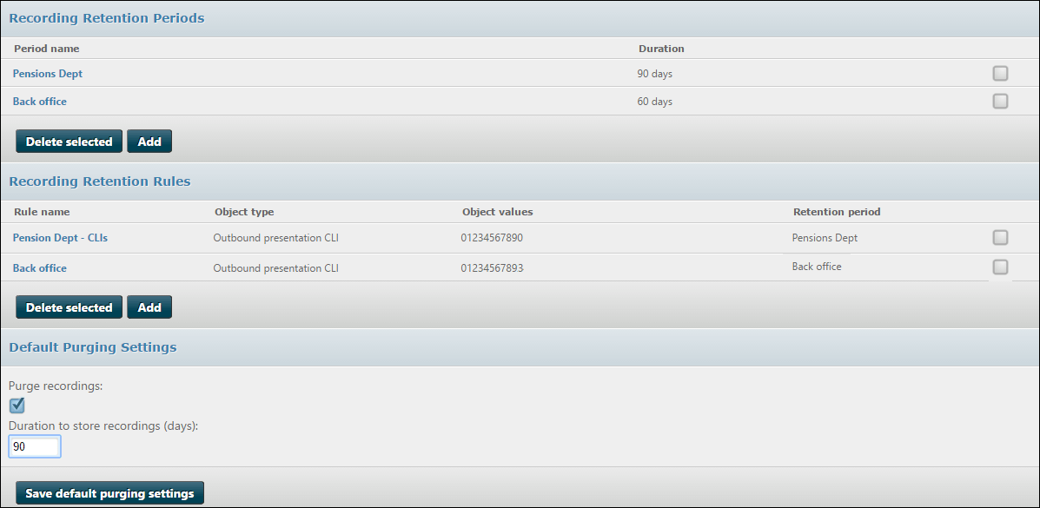Click the Period name column header
Screen dimensions: 1040x508
tap(46, 49)
